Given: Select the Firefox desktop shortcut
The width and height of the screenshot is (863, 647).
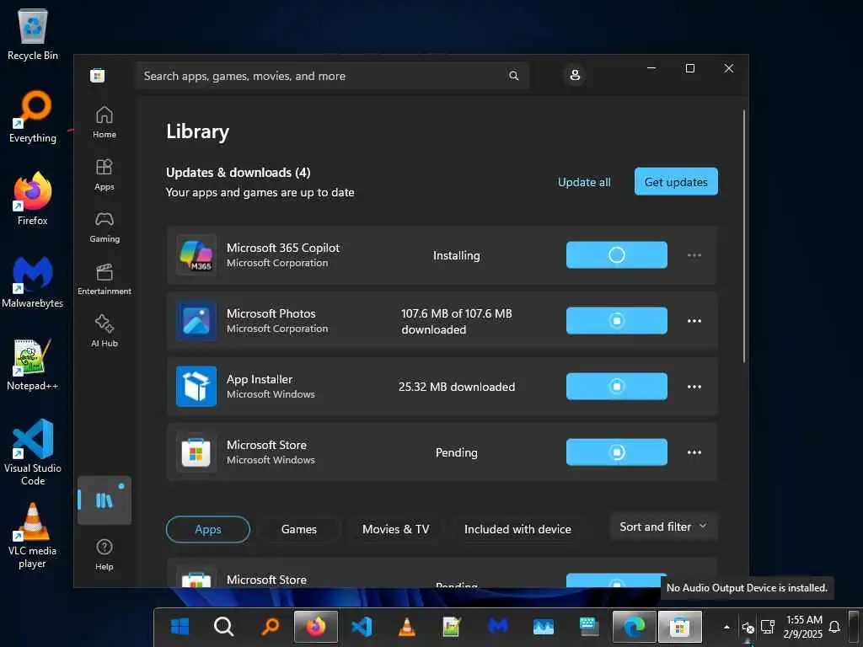Looking at the screenshot, I should [33, 199].
